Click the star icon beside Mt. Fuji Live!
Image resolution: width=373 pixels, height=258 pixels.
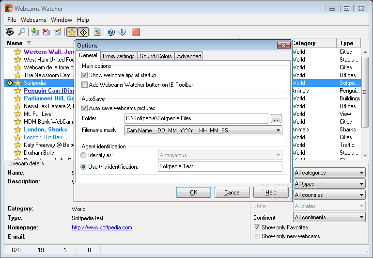click(x=17, y=114)
